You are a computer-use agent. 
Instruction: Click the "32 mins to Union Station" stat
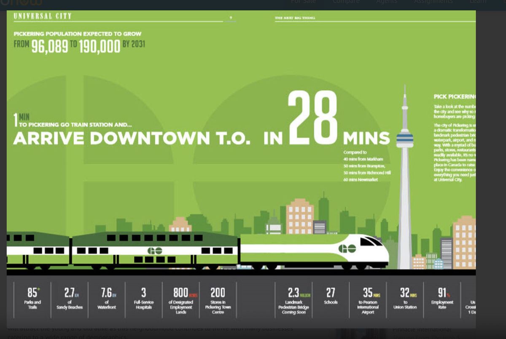tap(405, 299)
